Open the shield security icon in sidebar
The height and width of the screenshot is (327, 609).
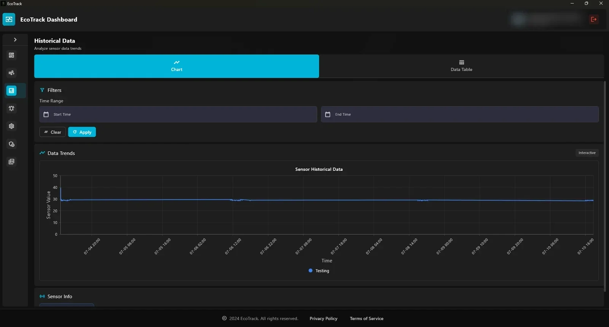(x=11, y=144)
